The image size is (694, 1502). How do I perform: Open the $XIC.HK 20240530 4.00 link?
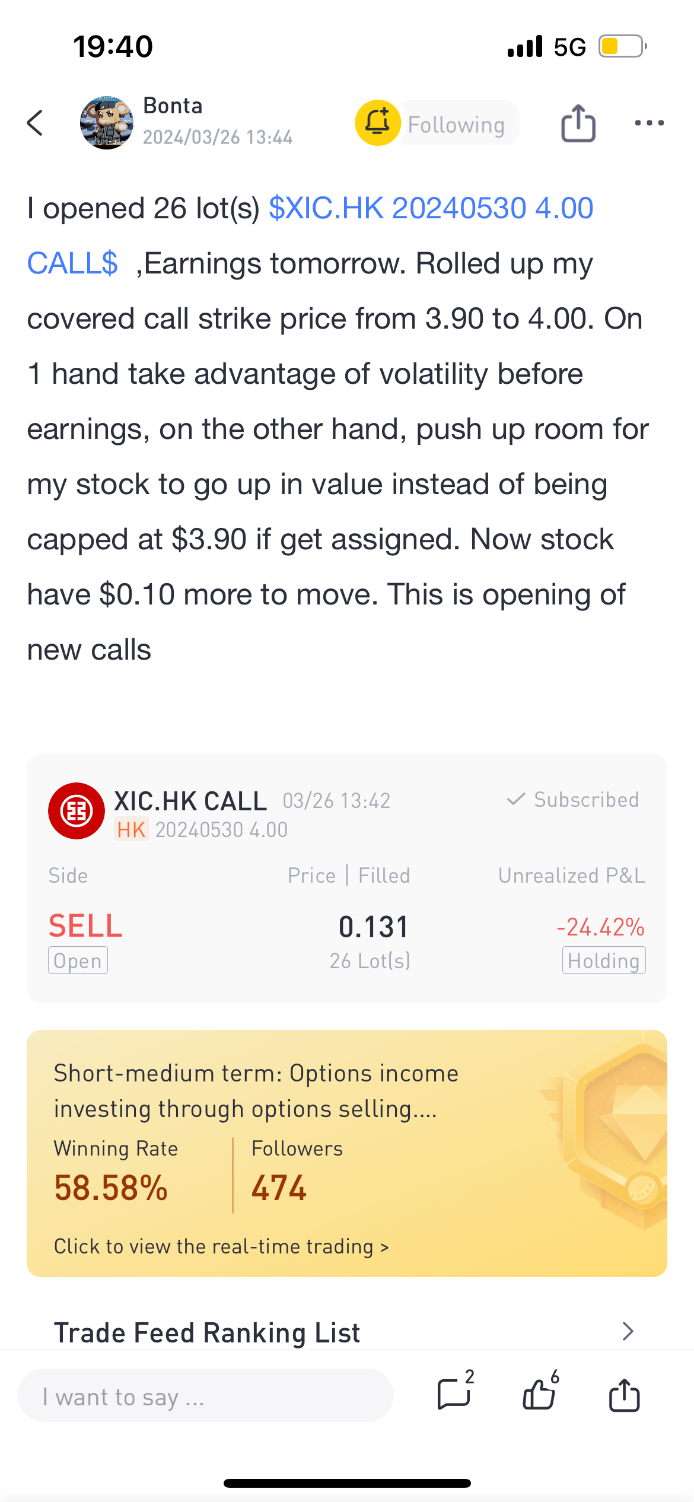point(431,208)
